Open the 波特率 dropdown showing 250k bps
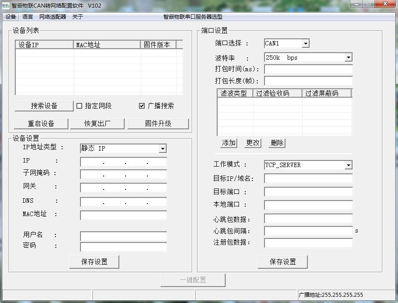Screen dimensions: 398x303 [x=308, y=57]
